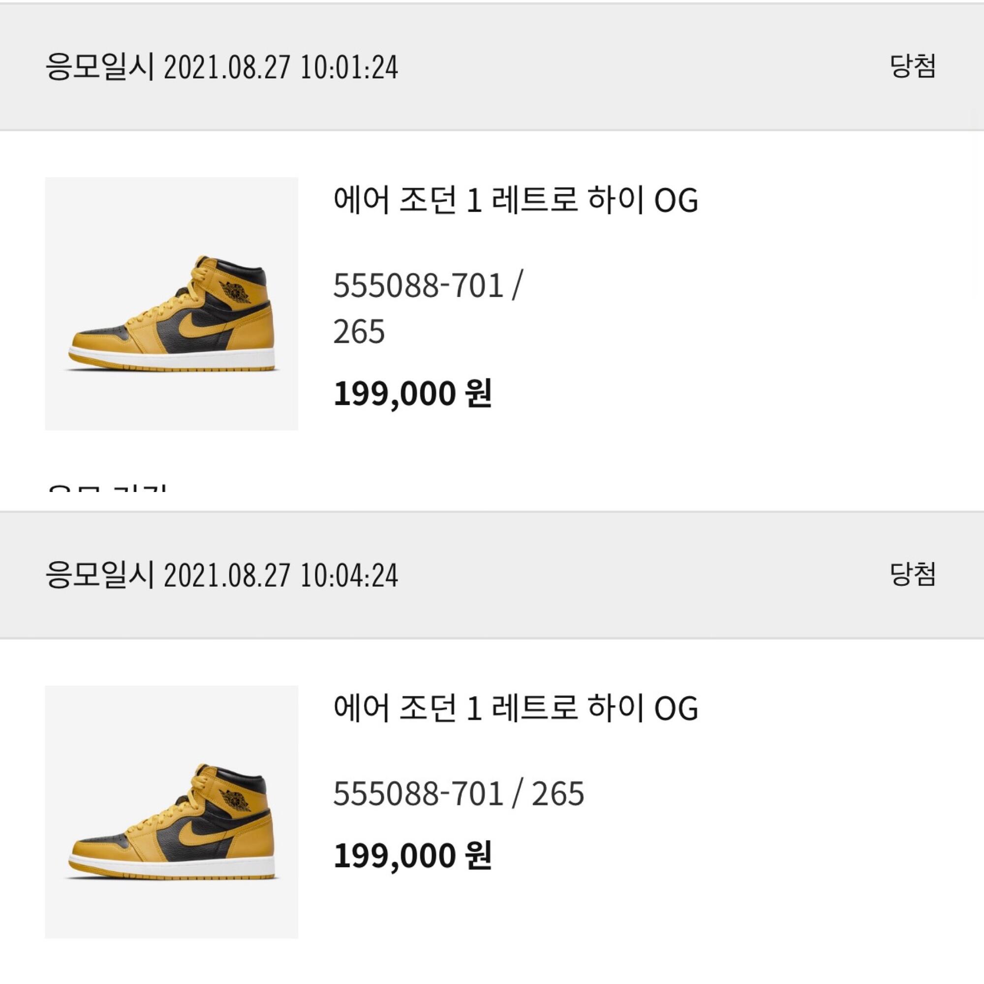Open first 에어 조던 1 레트로 하이 OG title
The width and height of the screenshot is (984, 984).
(x=516, y=199)
